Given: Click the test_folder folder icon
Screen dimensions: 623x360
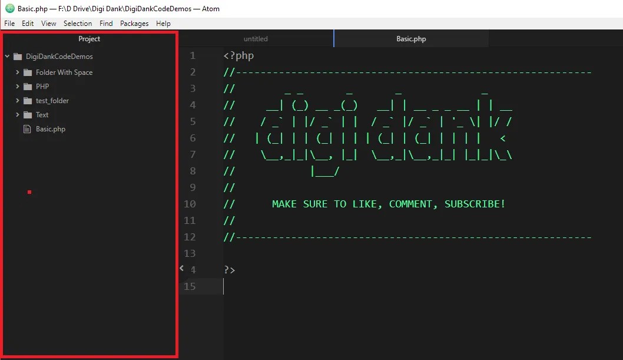Looking at the screenshot, I should 28,101.
